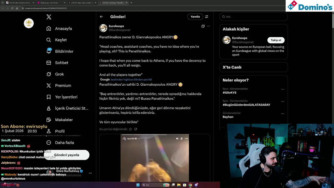This screenshot has width=334, height=188.
Task: Pause the embedded video
Action: (x=182, y=139)
